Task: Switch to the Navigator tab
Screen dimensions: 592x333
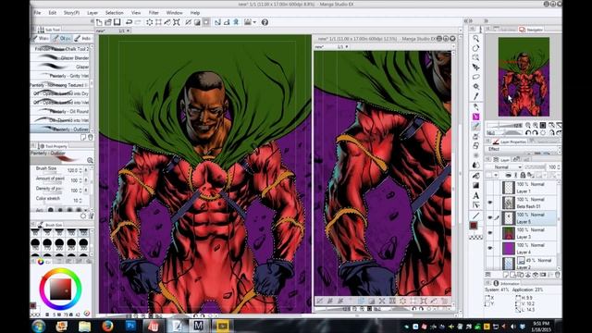Action: (x=531, y=29)
